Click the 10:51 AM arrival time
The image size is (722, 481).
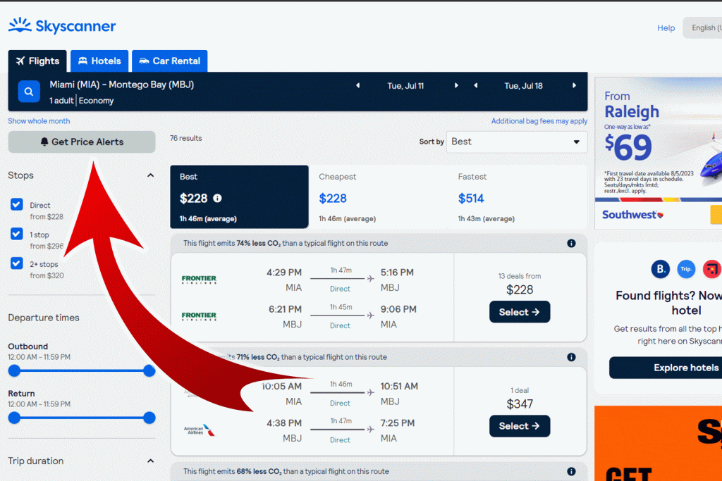(x=399, y=386)
